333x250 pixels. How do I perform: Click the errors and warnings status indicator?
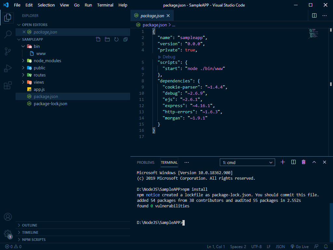click(13, 247)
